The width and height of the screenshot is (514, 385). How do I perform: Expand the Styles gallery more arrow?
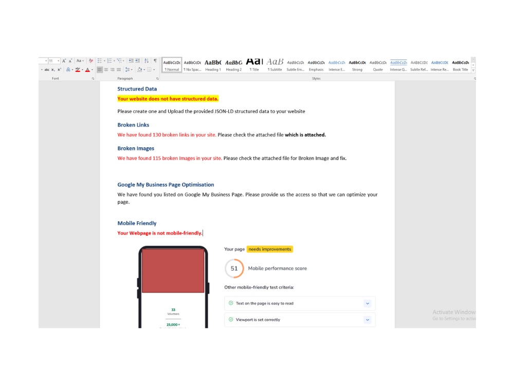coord(473,70)
